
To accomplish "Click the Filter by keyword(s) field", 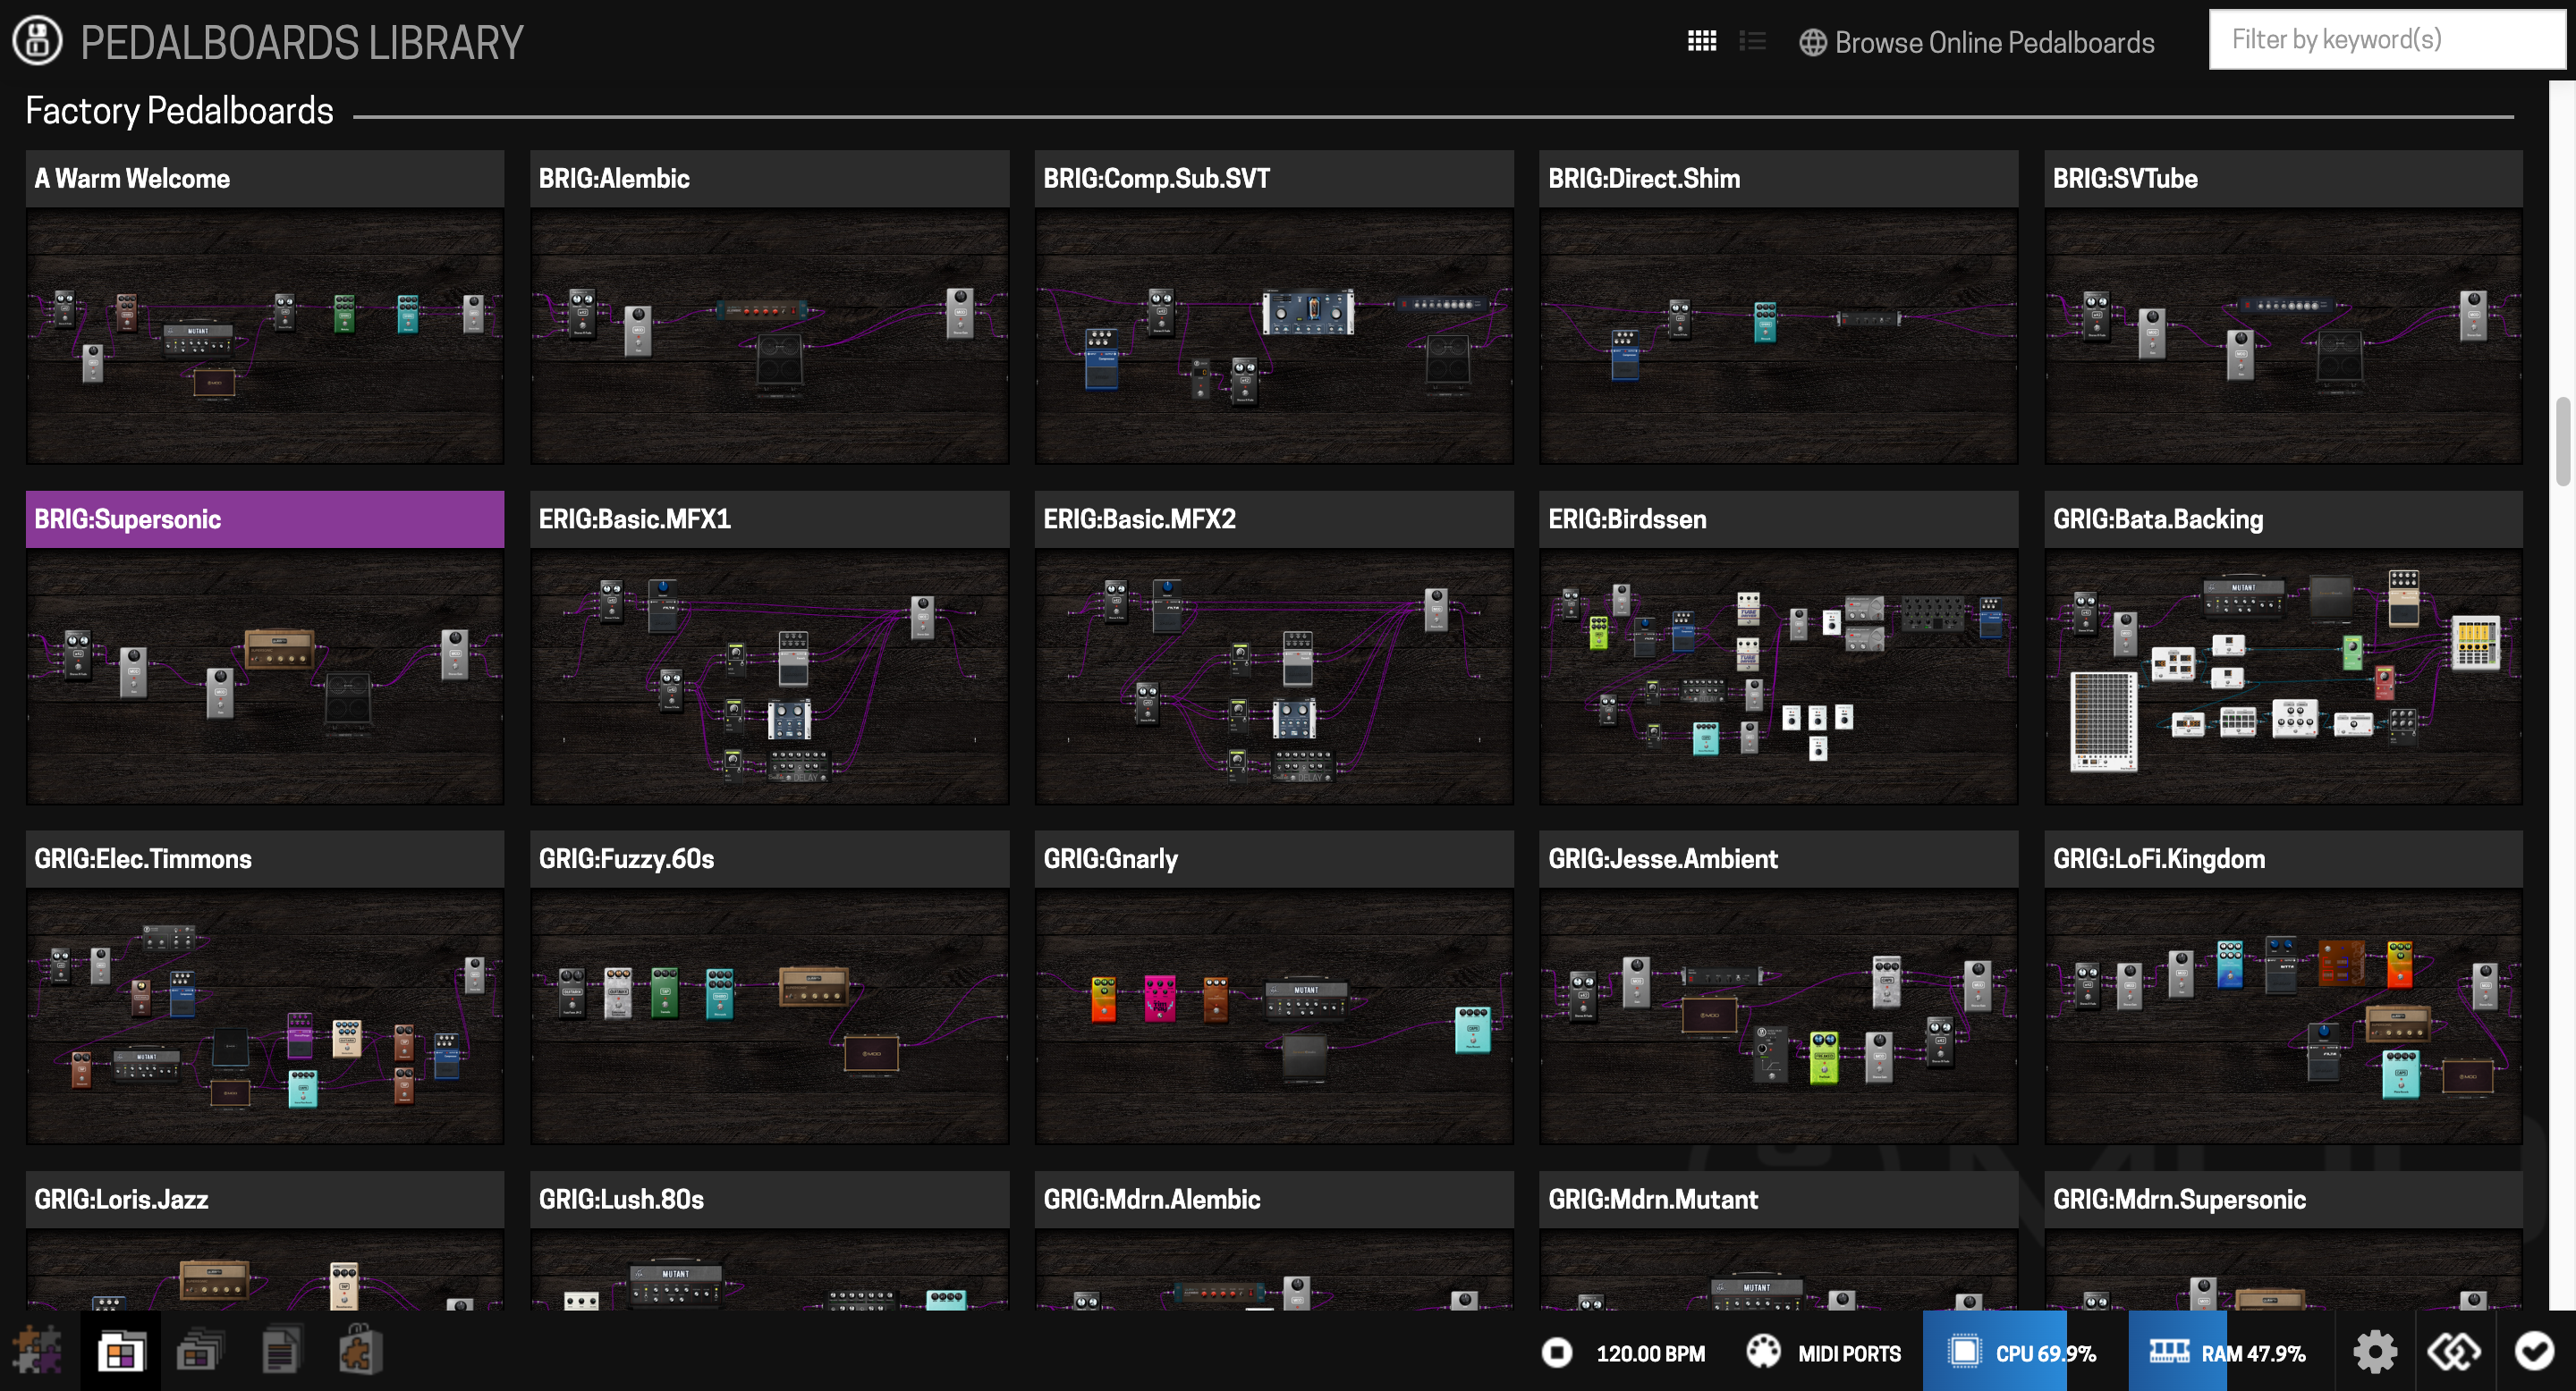I will pos(2386,40).
